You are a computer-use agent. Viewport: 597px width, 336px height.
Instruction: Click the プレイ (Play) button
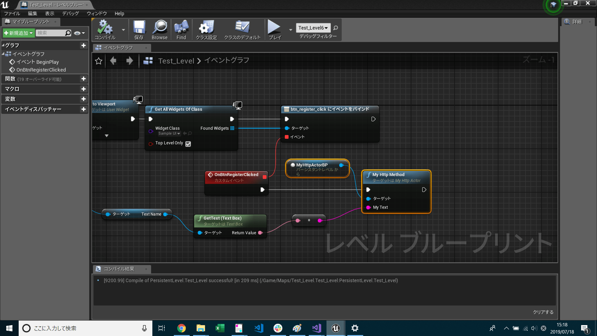tap(275, 30)
